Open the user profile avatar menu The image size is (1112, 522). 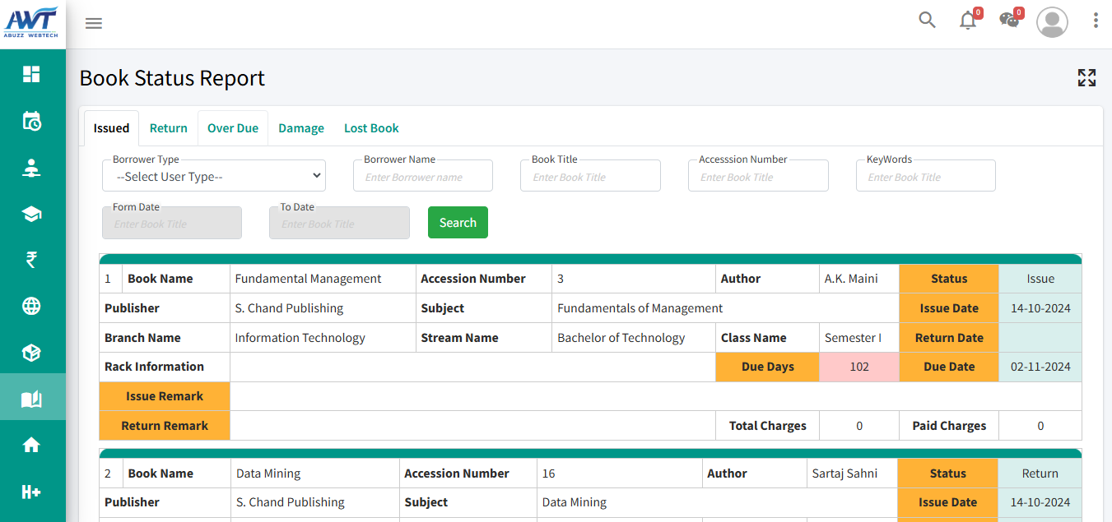(x=1052, y=22)
